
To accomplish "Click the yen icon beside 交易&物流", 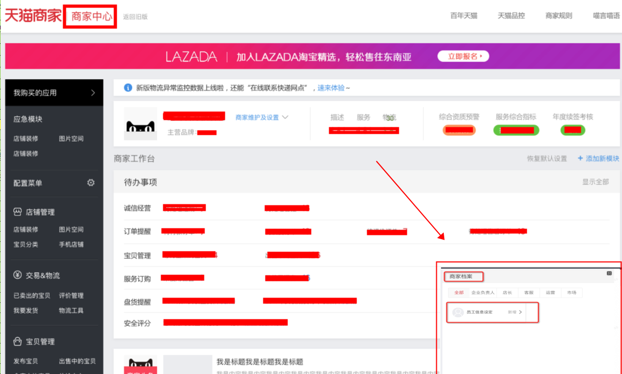I will (x=18, y=275).
